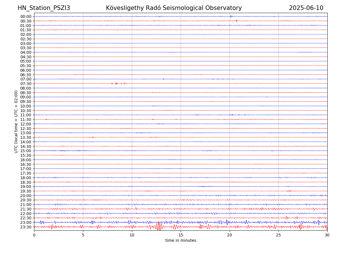
Task: Click the 04:00 row time label
Action: pos(26,52)
